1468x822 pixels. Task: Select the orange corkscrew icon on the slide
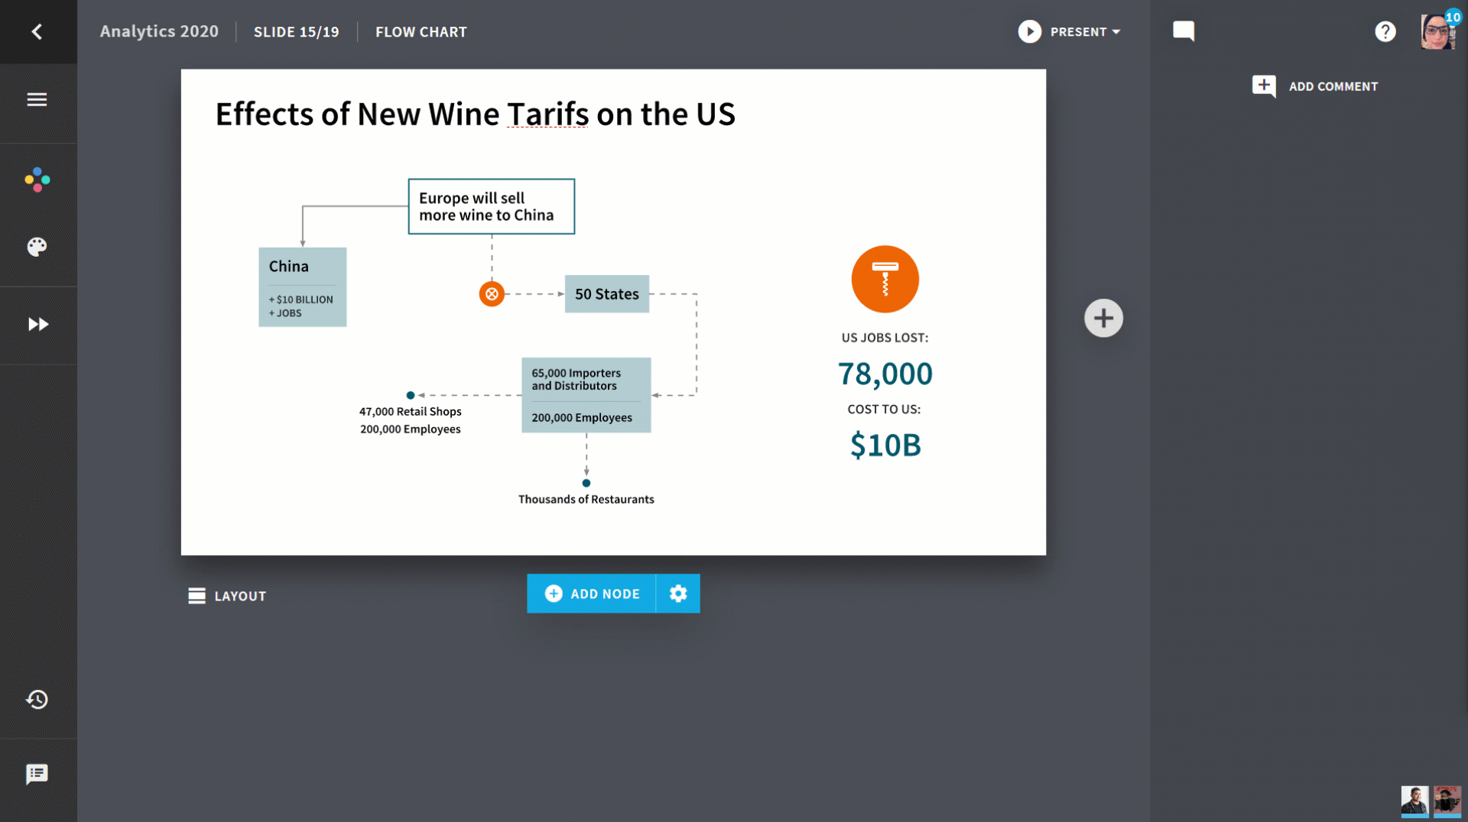(885, 279)
